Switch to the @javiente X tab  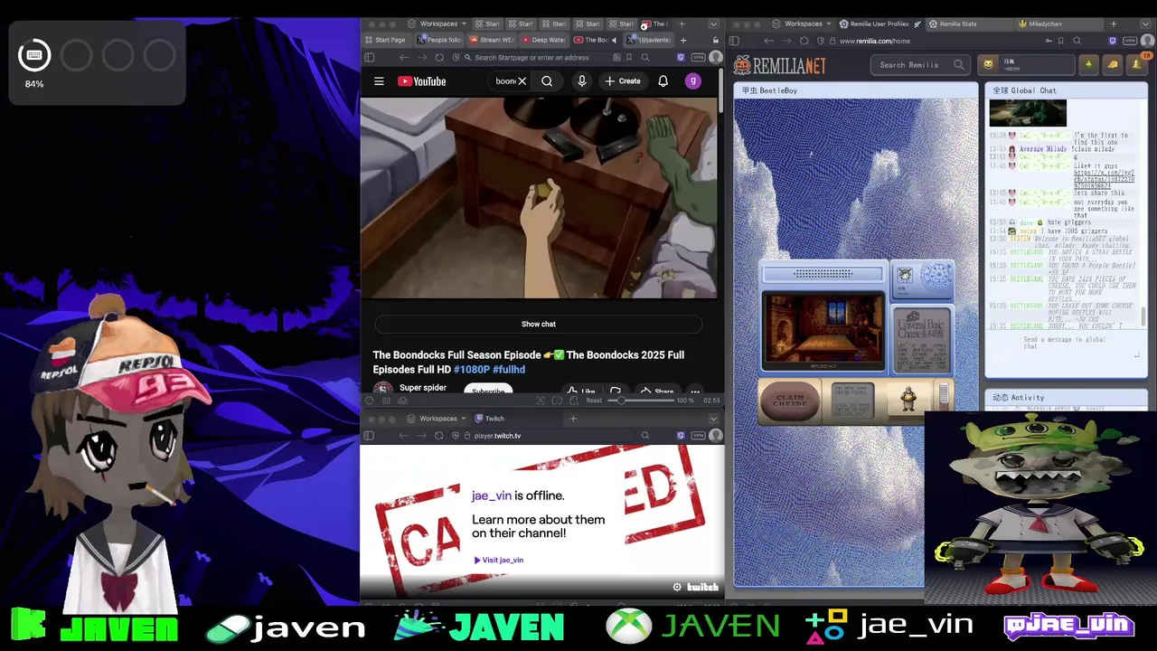[650, 40]
